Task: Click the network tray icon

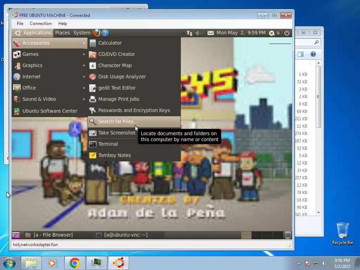Action: point(316,263)
